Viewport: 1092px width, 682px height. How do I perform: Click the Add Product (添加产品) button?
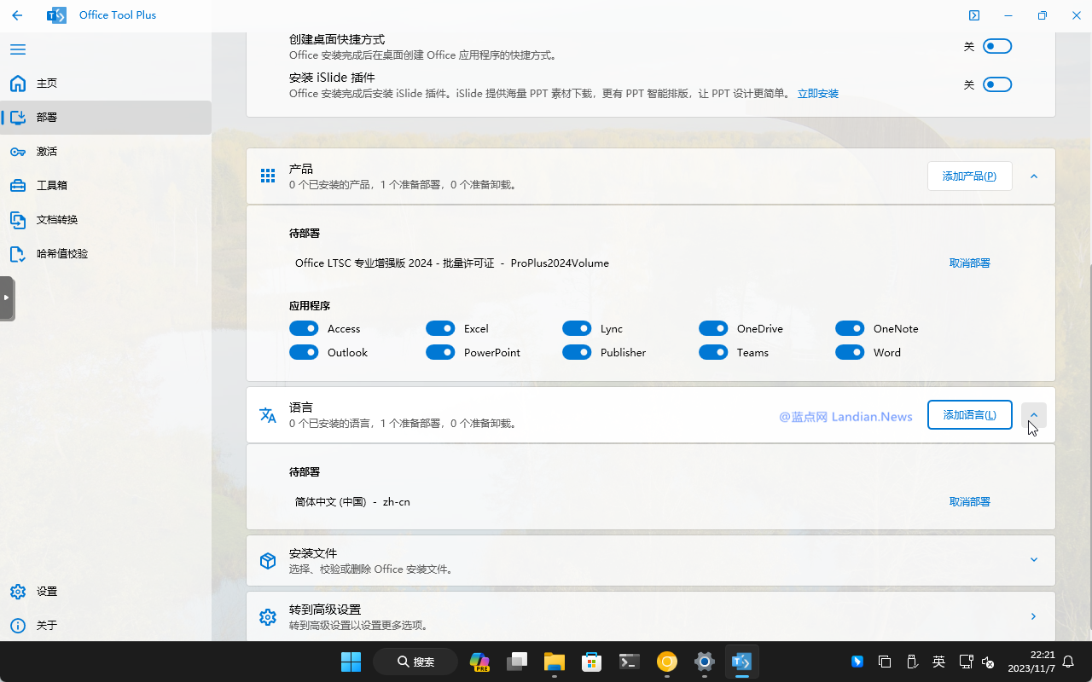969,176
